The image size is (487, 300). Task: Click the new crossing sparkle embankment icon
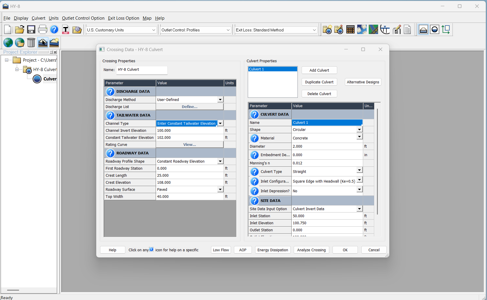[54, 43]
